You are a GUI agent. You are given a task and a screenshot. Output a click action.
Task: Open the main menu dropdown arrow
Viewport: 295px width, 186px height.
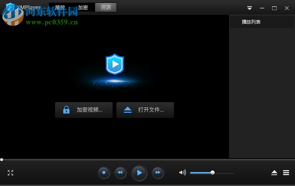click(x=250, y=8)
